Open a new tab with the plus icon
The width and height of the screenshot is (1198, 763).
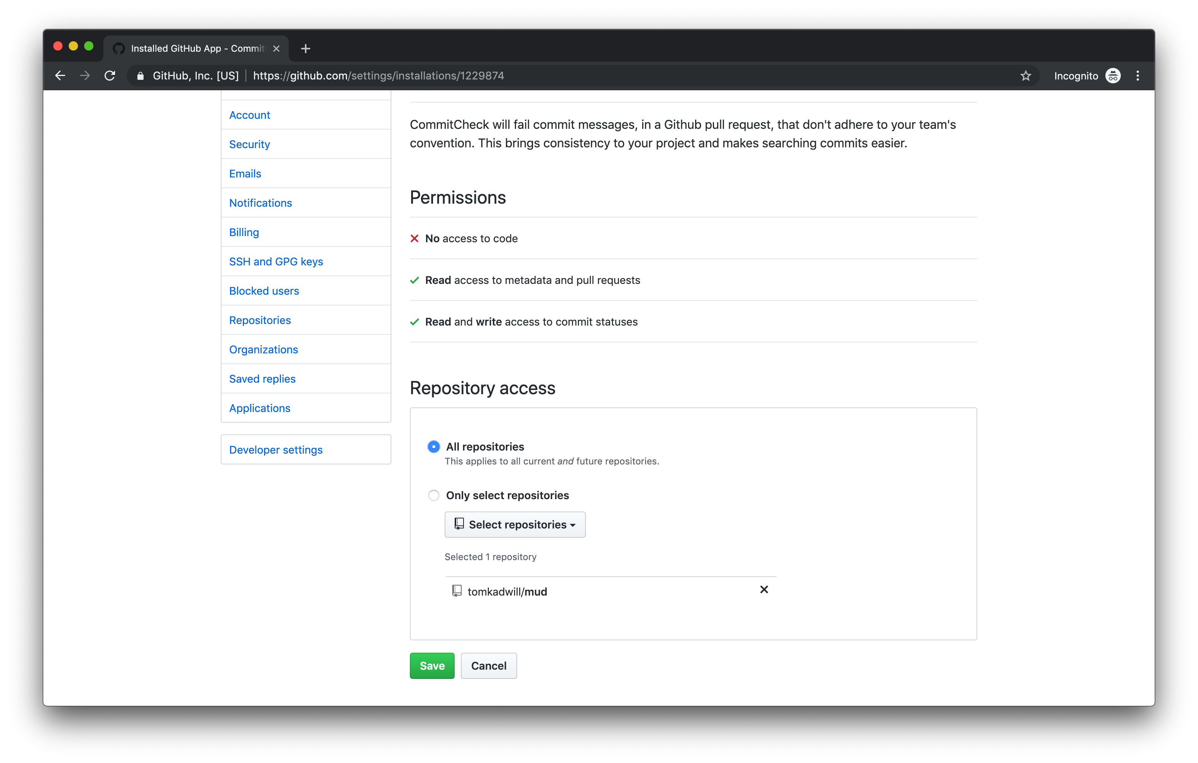coord(305,48)
